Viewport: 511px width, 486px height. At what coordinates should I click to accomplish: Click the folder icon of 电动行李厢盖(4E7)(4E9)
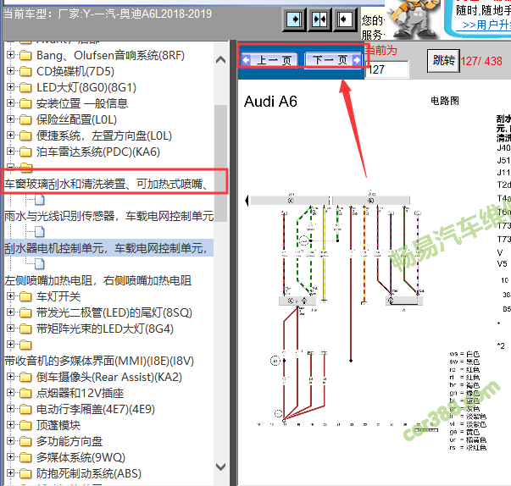click(x=25, y=410)
